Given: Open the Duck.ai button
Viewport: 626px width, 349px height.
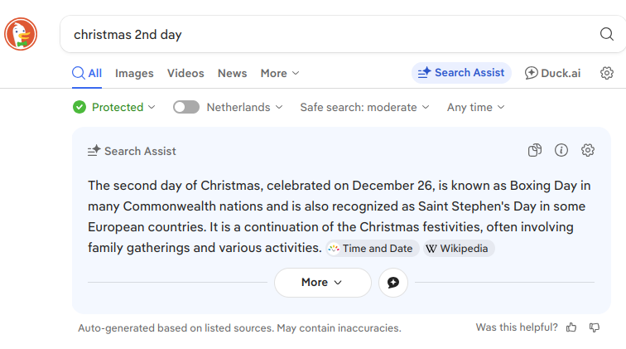Looking at the screenshot, I should click(x=552, y=73).
